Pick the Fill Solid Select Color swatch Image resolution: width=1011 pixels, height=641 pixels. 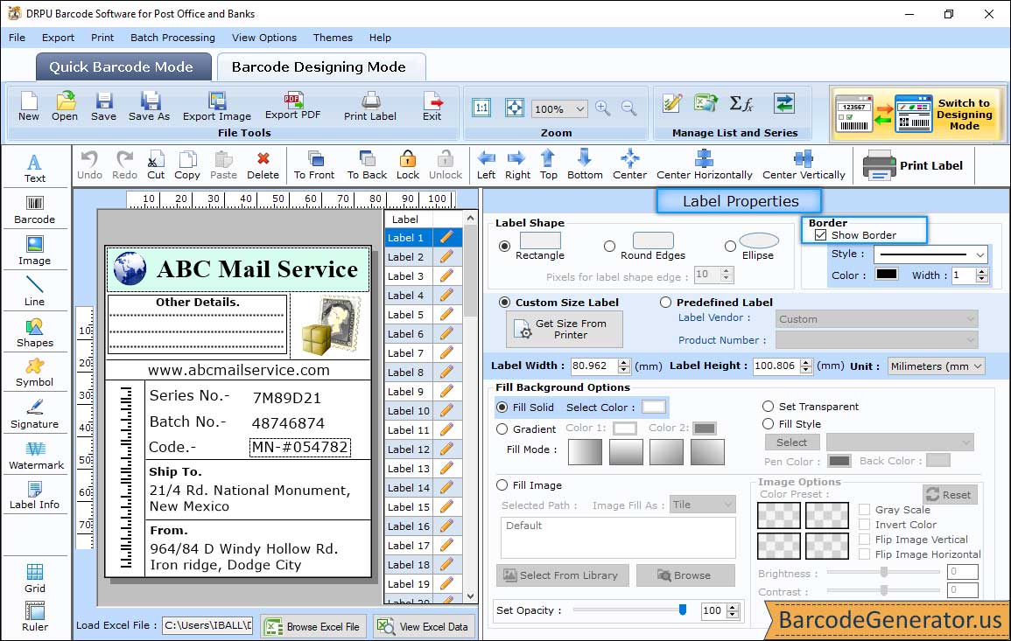[653, 408]
